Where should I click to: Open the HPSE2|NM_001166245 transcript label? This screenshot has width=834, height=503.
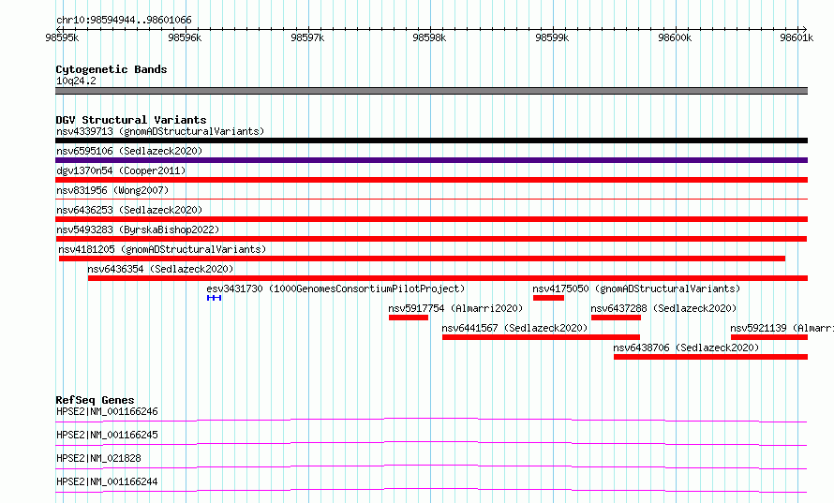click(x=107, y=435)
